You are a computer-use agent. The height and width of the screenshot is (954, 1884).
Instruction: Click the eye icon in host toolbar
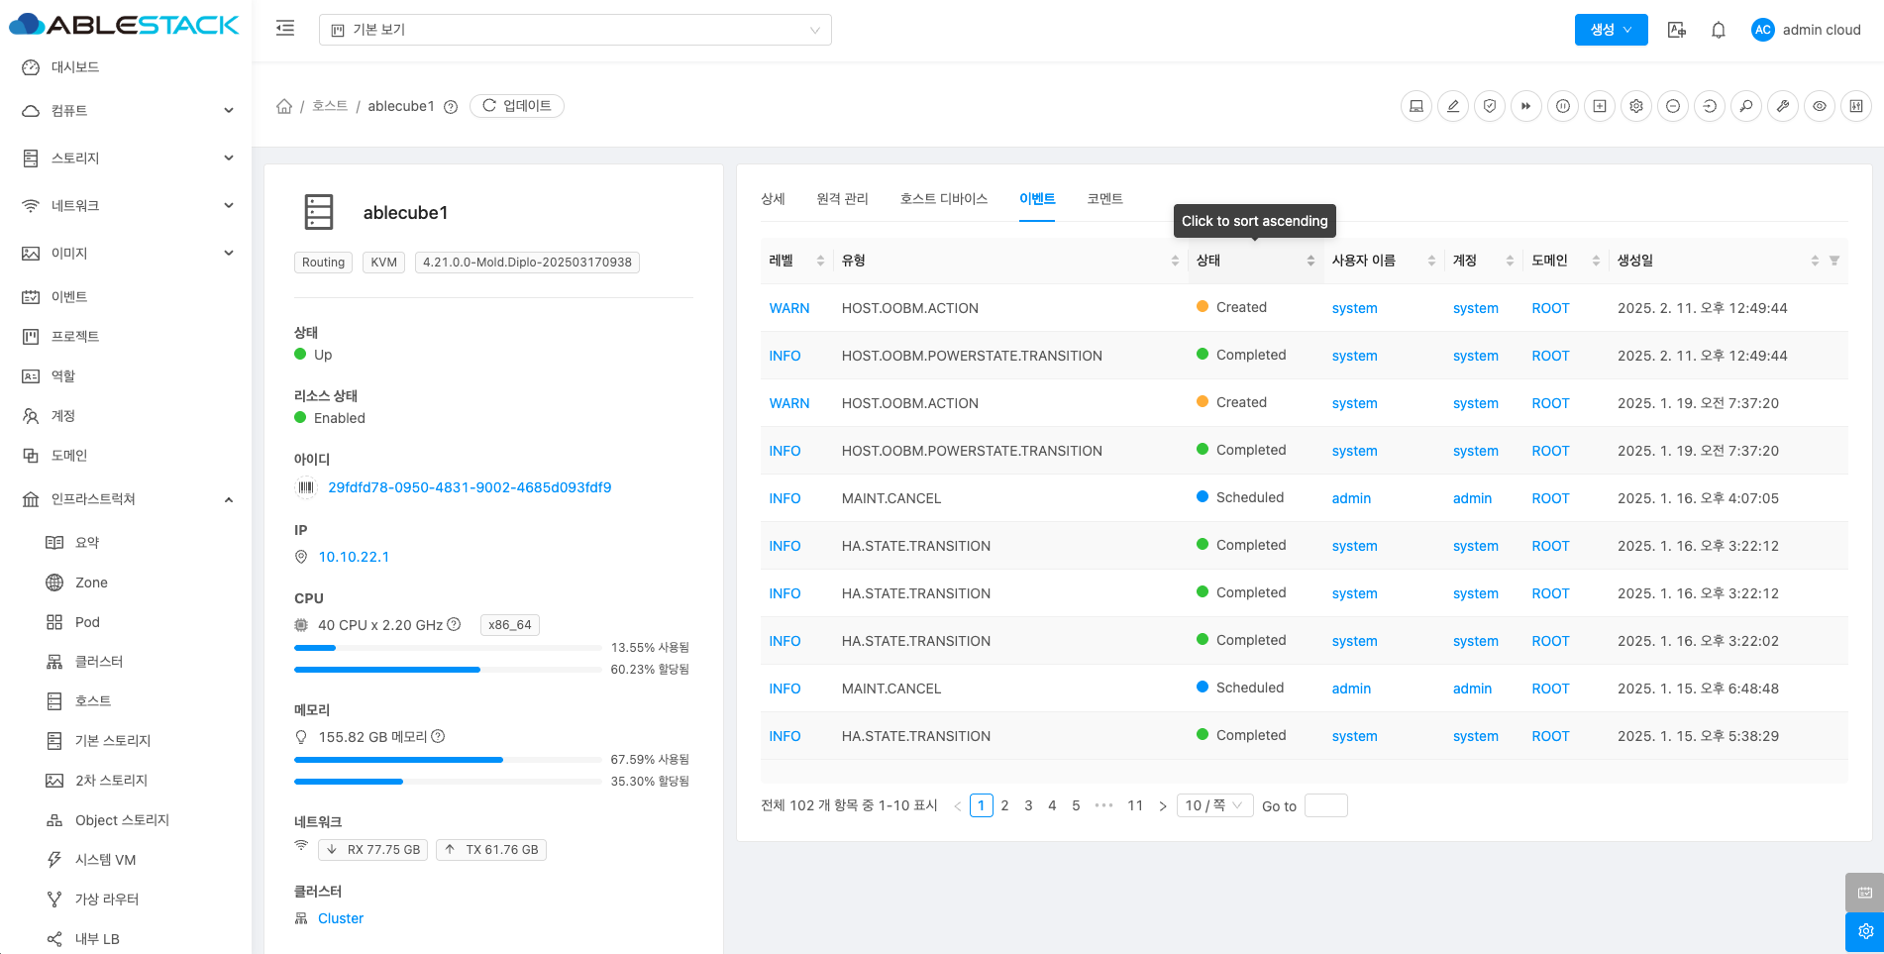[x=1820, y=106]
